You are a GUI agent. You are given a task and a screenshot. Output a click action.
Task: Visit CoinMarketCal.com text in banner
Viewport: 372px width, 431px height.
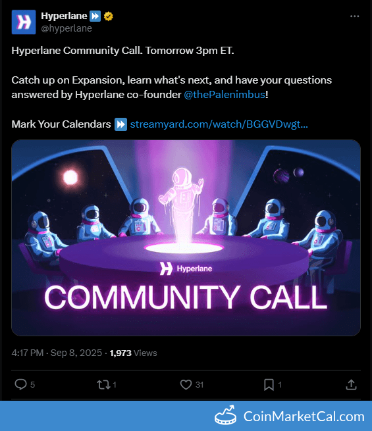point(304,417)
